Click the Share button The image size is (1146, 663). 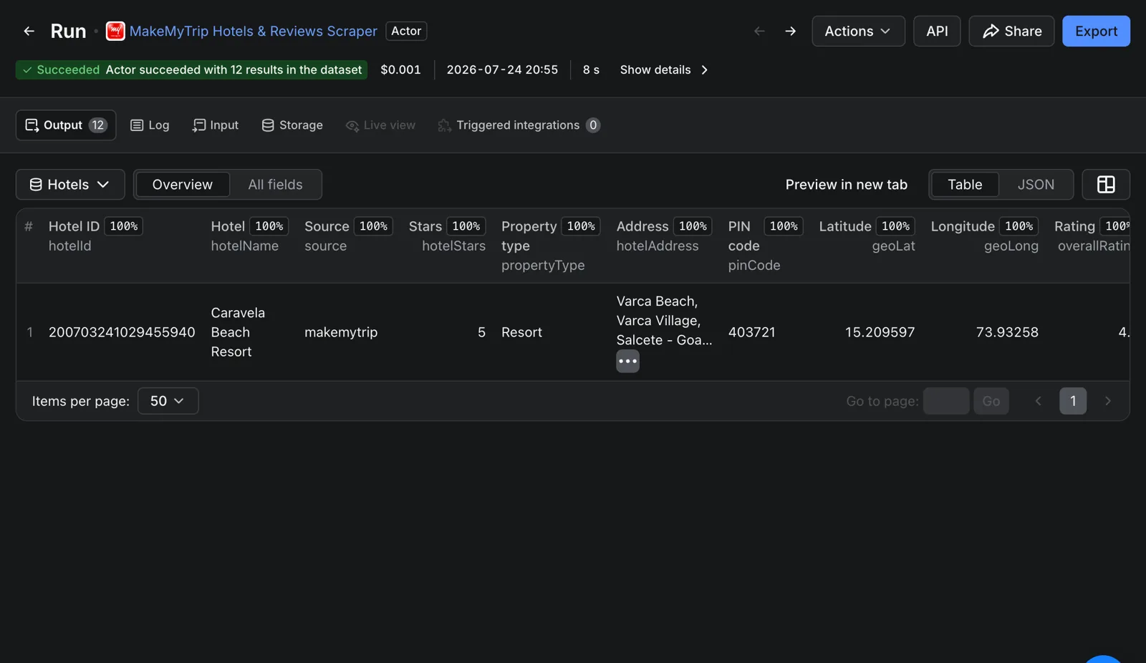point(1011,31)
